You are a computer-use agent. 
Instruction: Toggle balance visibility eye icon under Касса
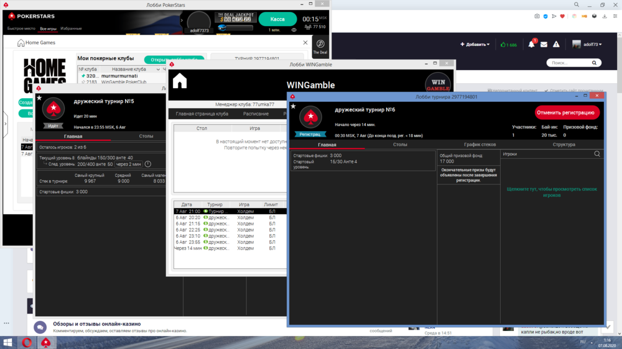294,30
